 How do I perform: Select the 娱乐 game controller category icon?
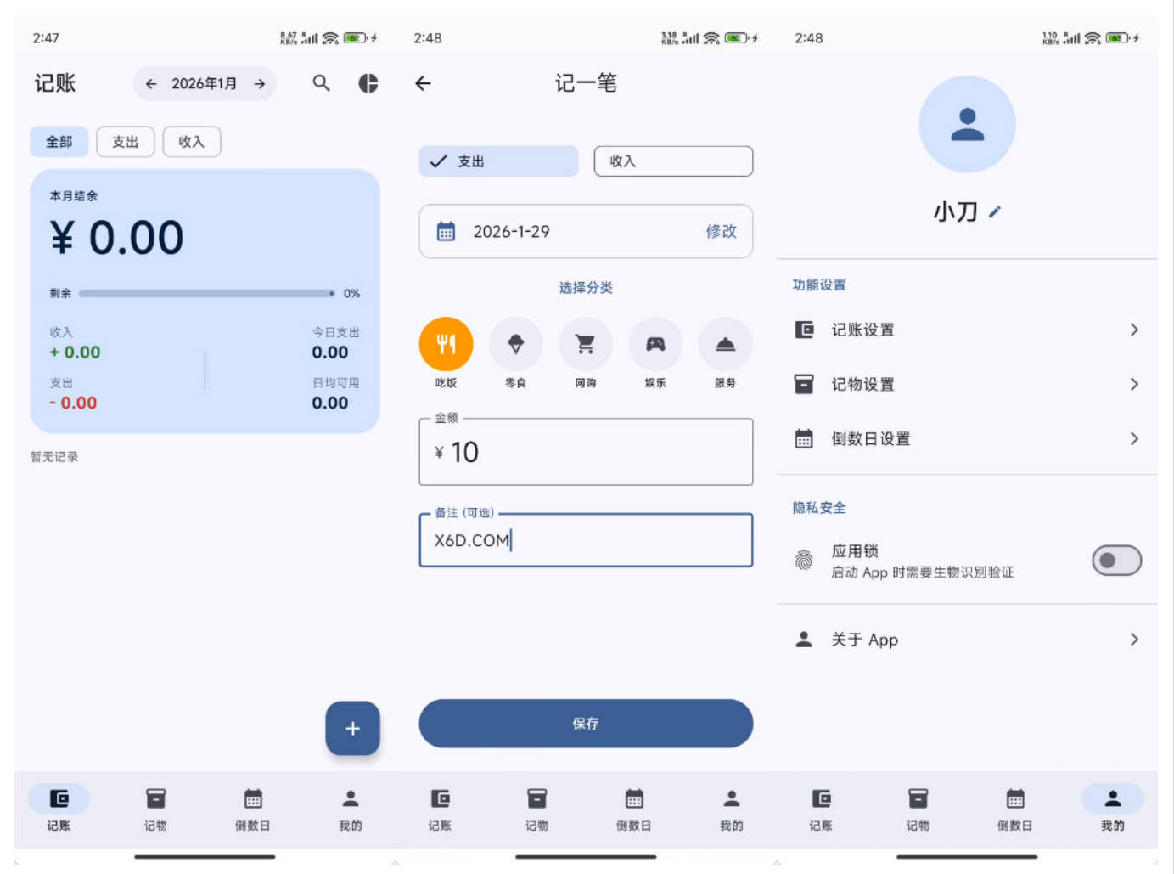click(654, 343)
